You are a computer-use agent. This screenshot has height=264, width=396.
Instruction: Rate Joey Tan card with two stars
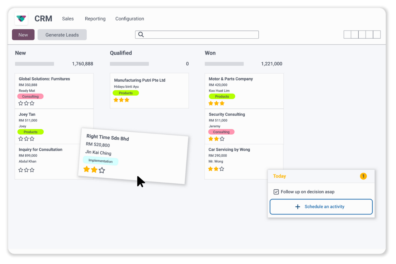(x=26, y=139)
